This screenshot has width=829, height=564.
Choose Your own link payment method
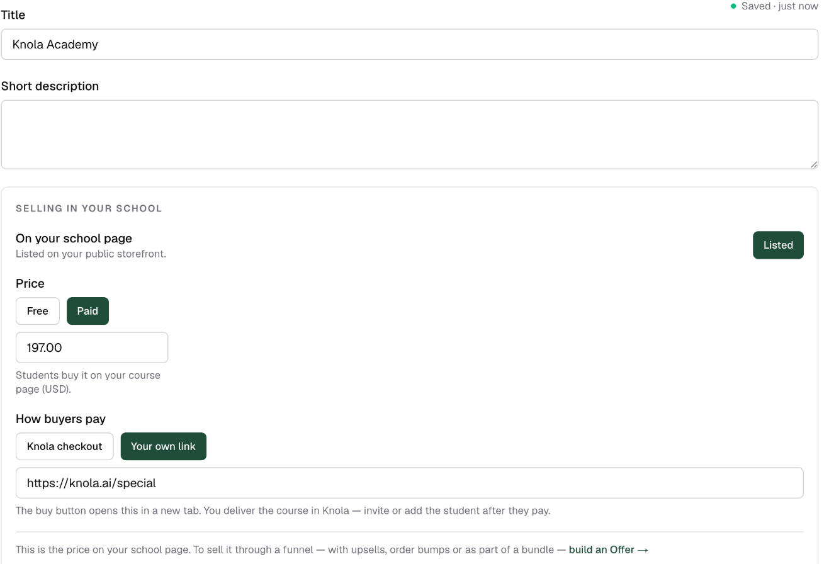[x=163, y=446]
